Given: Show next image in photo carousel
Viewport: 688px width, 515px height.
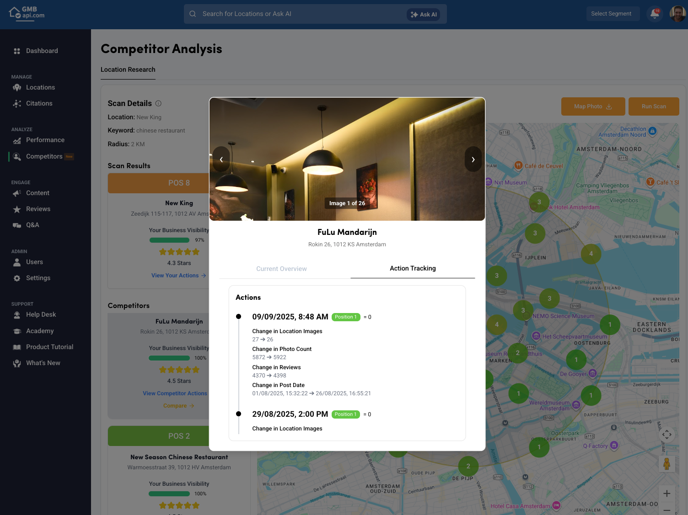Looking at the screenshot, I should pos(473,159).
